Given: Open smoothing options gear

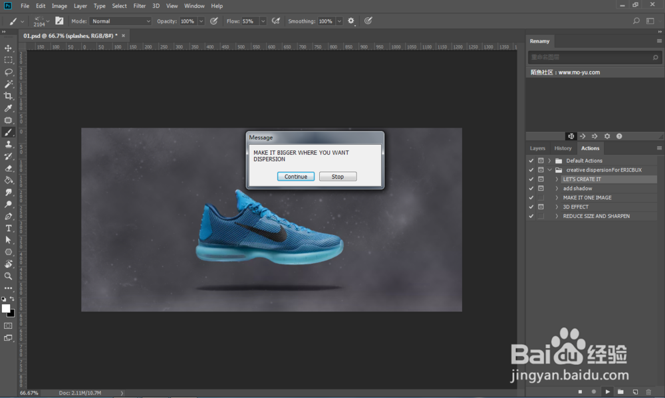Looking at the screenshot, I should coord(351,21).
